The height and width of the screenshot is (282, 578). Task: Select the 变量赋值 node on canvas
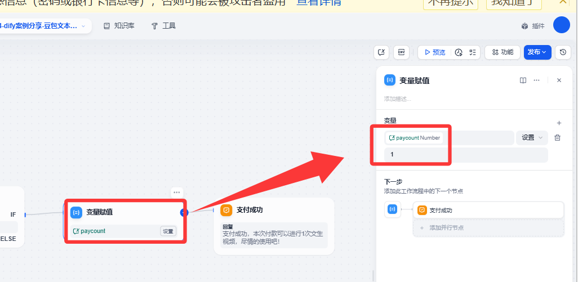[126, 221]
